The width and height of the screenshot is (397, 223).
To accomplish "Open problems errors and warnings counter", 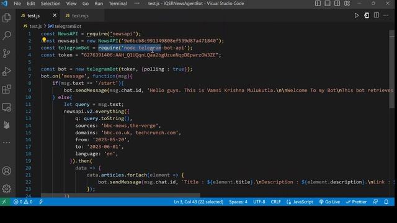I will click(23, 202).
